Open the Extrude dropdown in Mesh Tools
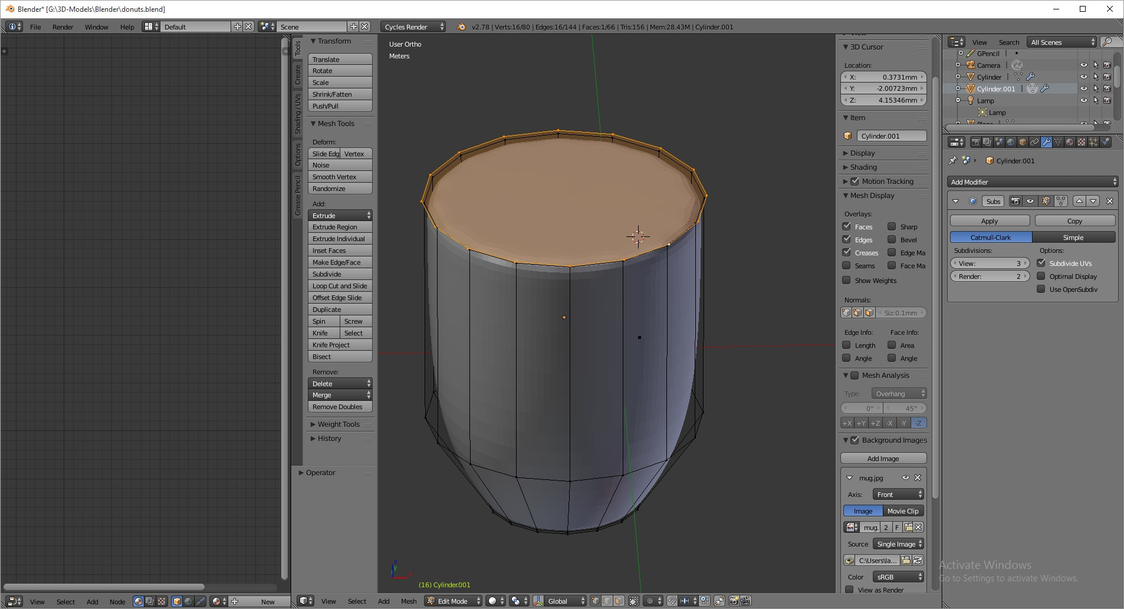The width and height of the screenshot is (1124, 609). point(340,215)
